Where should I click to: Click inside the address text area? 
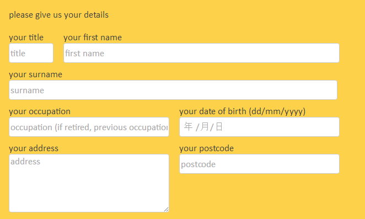[x=89, y=183]
